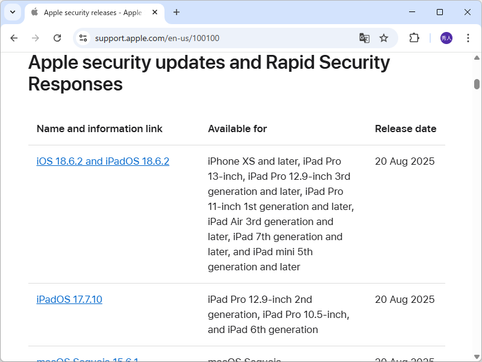Translate this page with Google Translate icon
This screenshot has width=482, height=362.
coord(364,37)
